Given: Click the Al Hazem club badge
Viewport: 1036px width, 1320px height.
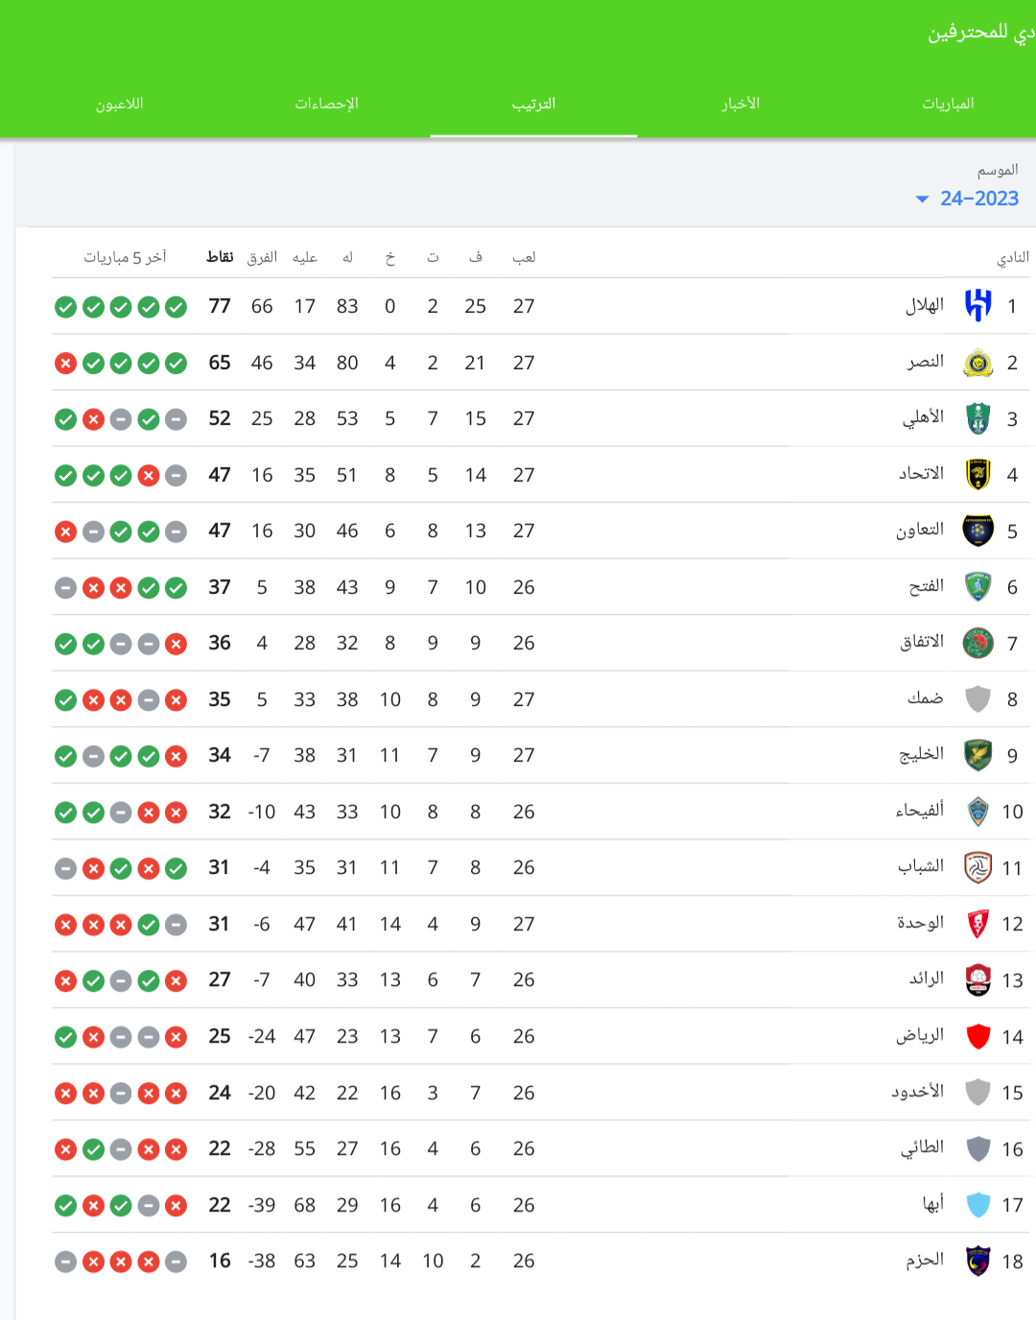Looking at the screenshot, I should [x=977, y=1261].
